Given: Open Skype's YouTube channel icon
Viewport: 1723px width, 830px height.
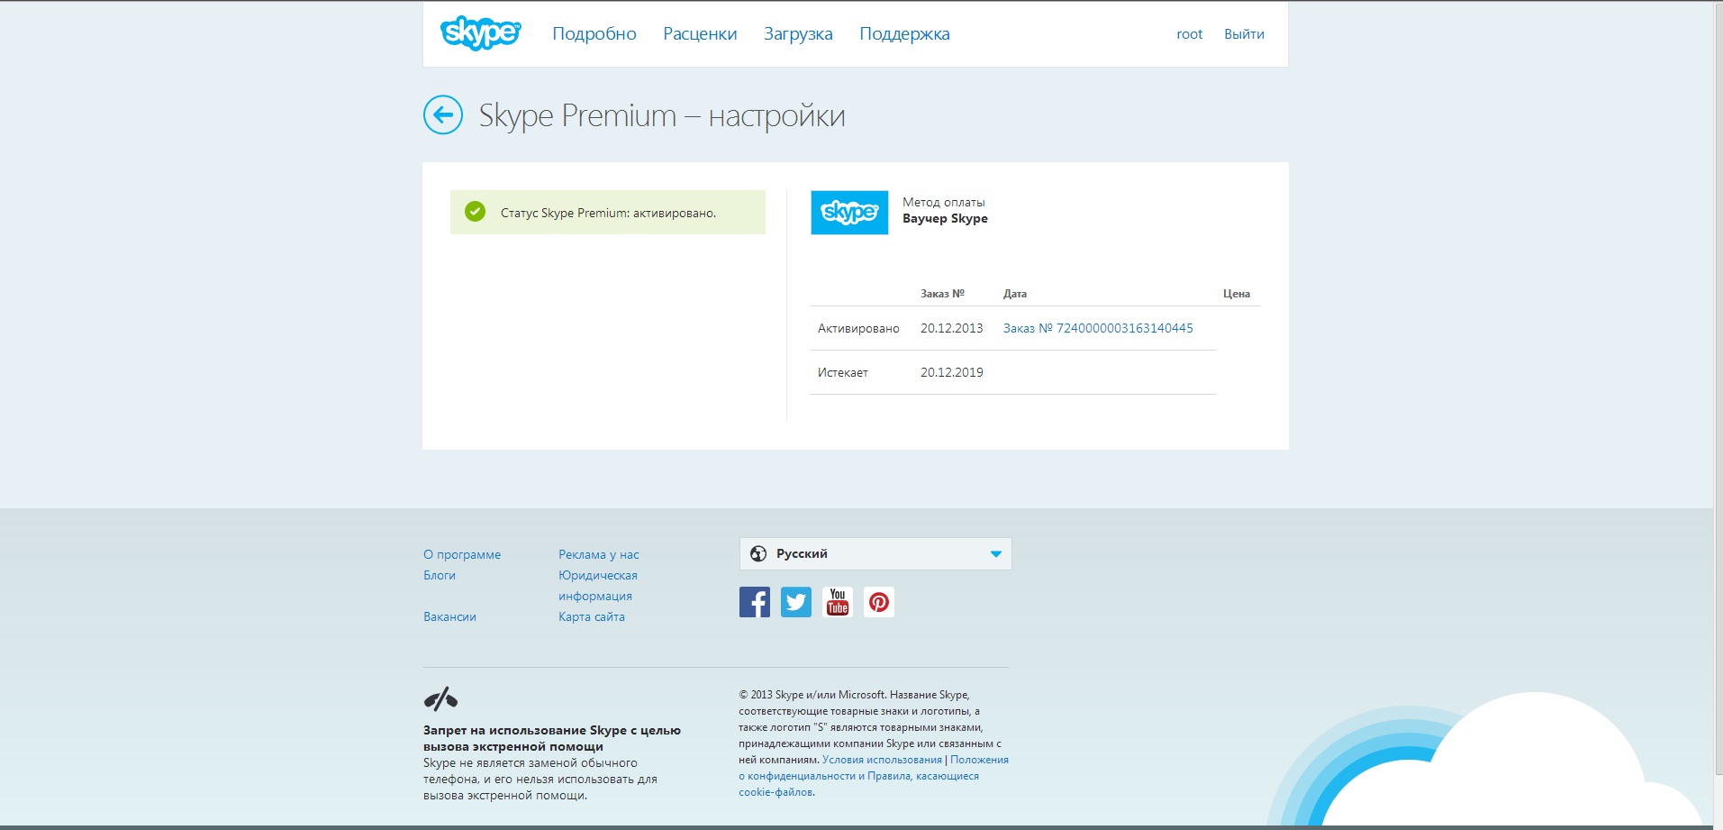Looking at the screenshot, I should [838, 602].
